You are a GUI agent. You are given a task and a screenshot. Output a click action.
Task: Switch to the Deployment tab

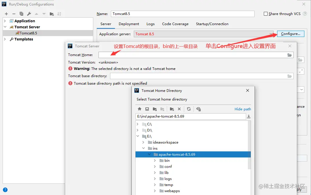click(129, 24)
